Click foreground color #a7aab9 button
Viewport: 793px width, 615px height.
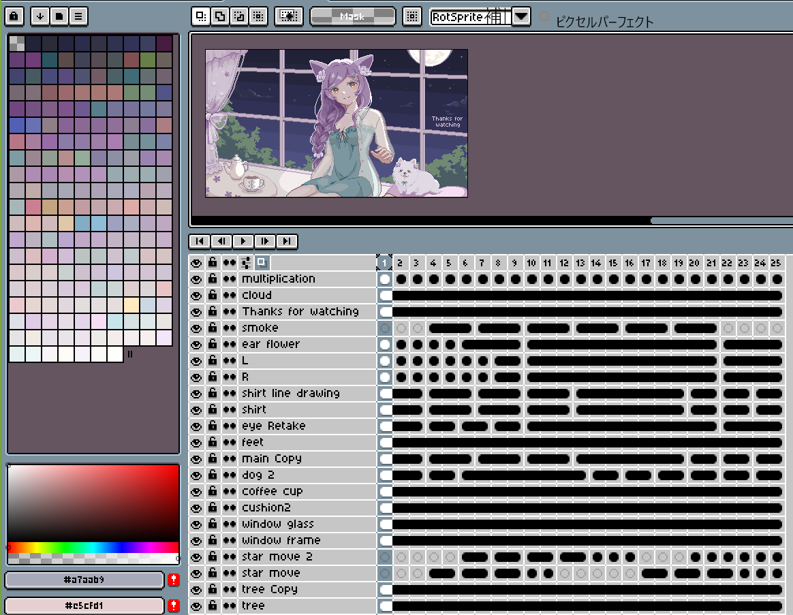point(84,580)
